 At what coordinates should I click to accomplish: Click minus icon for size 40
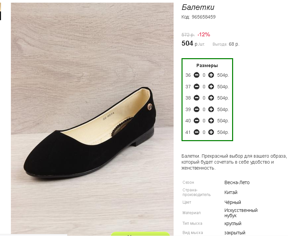tap(196, 121)
